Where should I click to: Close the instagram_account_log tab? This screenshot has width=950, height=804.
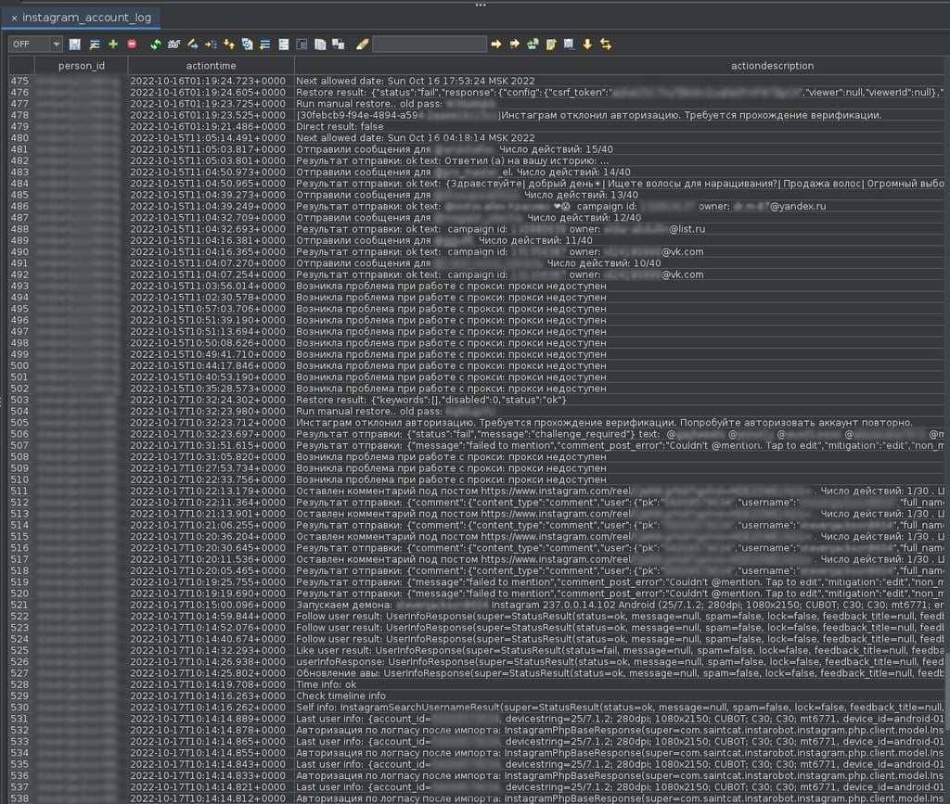(x=14, y=19)
